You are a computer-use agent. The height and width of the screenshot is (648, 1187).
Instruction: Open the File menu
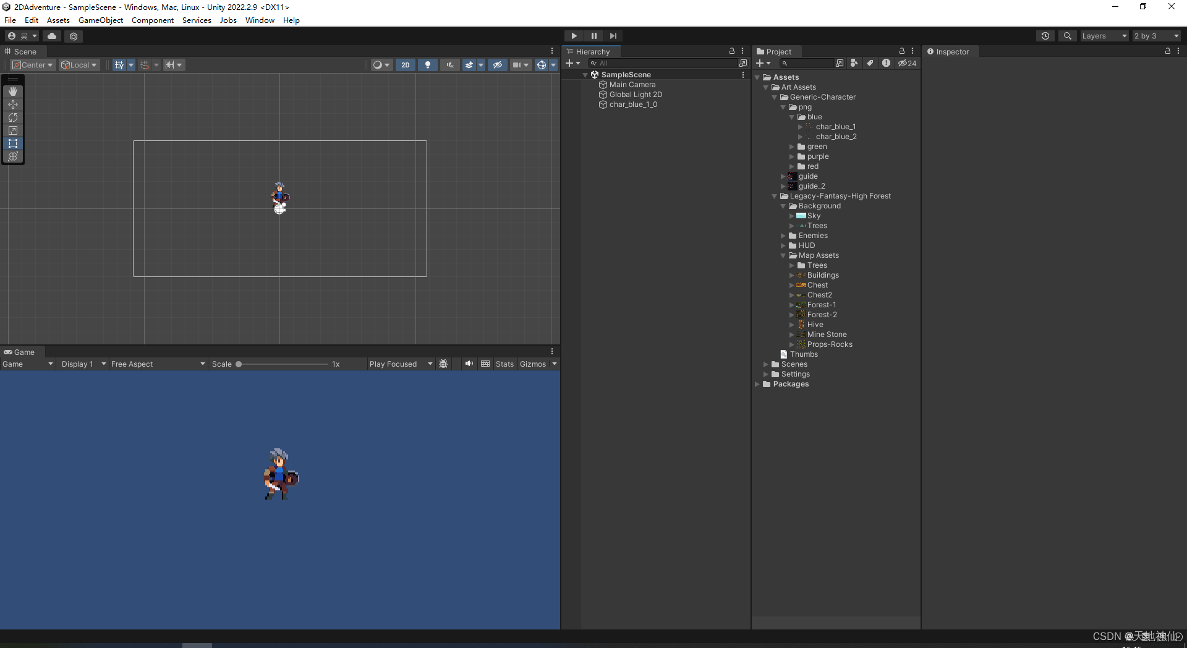(x=11, y=20)
